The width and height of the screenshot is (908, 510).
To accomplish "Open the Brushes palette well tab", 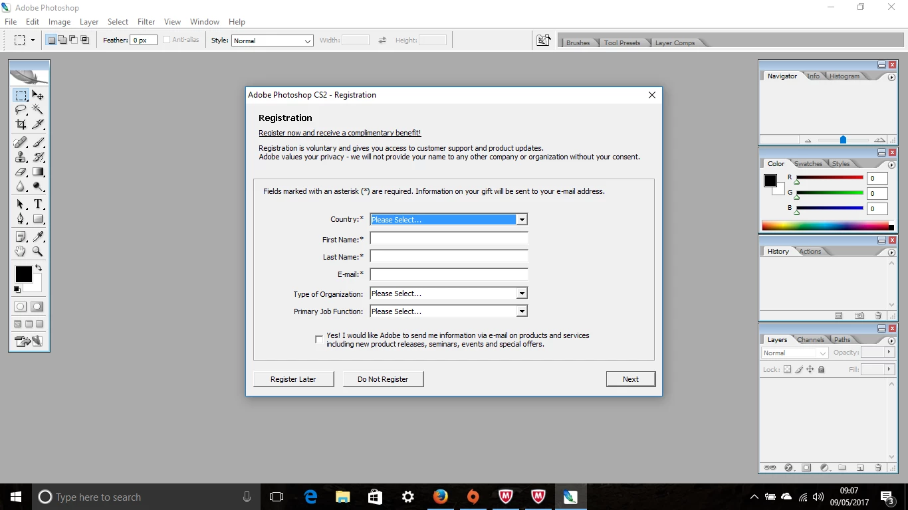I will click(x=578, y=42).
